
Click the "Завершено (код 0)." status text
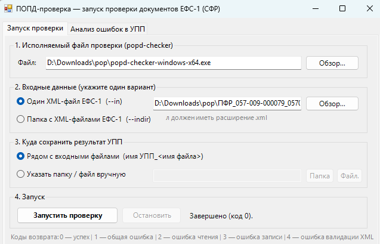221,216
